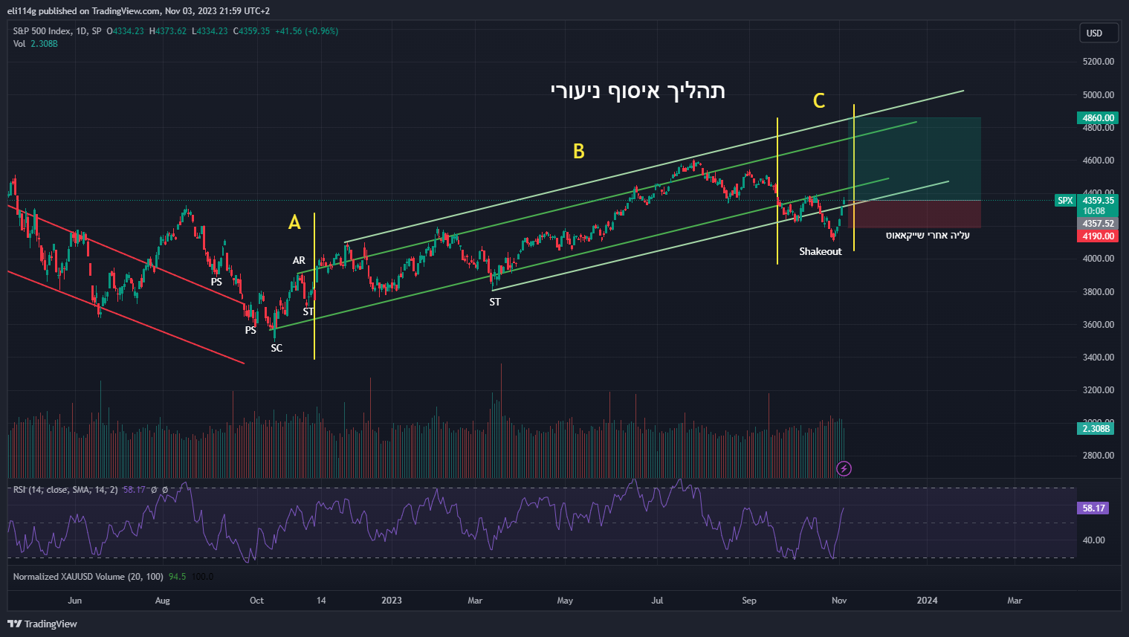
Task: Select the yellow phase B label
Action: click(578, 152)
